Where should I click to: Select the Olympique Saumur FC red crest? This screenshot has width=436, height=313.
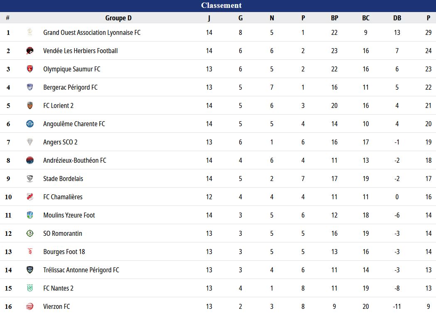click(x=30, y=69)
